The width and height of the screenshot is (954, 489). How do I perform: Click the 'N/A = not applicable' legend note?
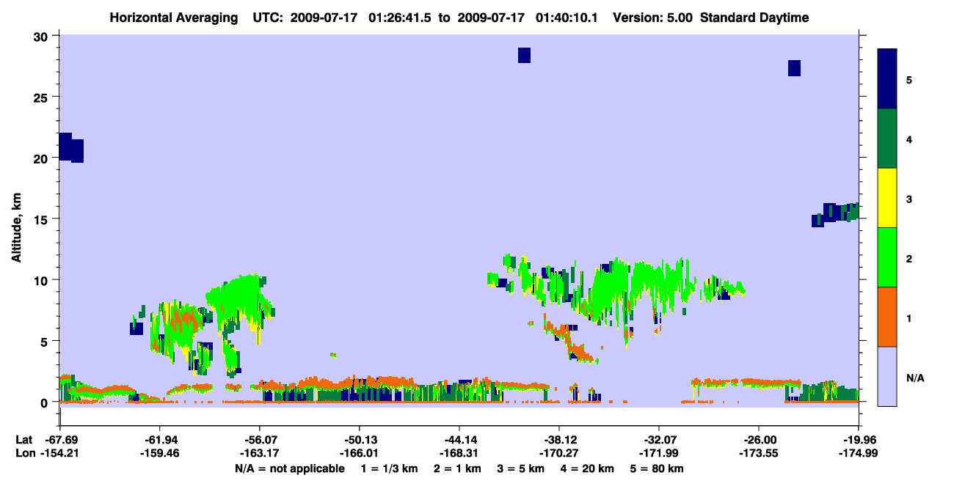click(289, 468)
